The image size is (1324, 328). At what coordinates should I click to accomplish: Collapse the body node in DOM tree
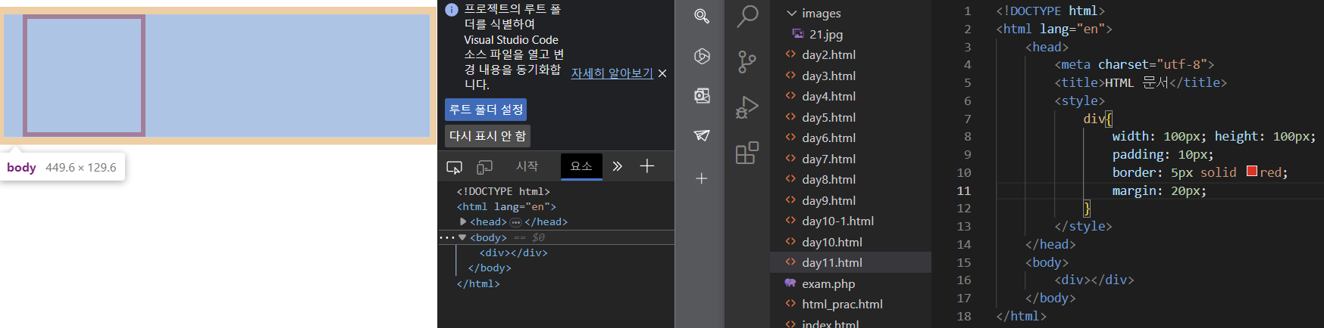click(x=462, y=237)
